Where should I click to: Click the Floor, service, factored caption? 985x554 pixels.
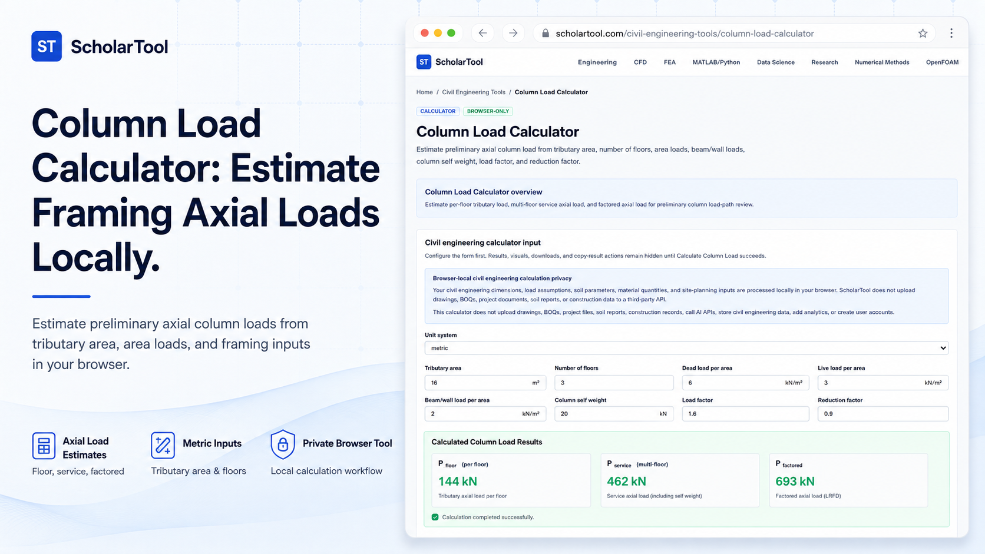point(78,471)
